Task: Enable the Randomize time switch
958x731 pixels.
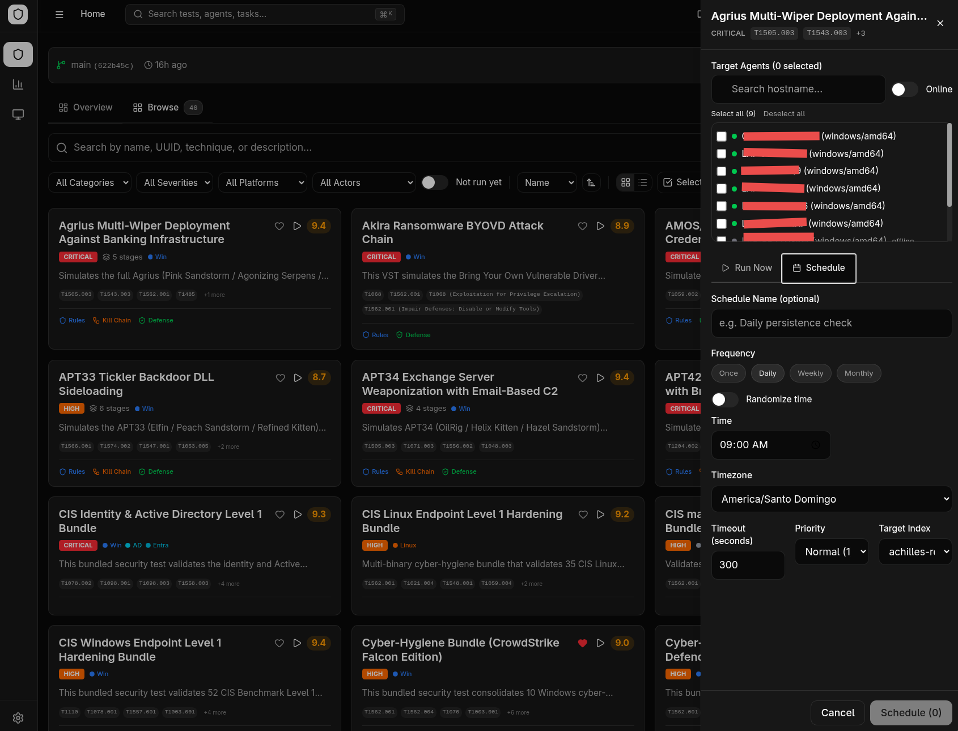Action: tap(724, 399)
